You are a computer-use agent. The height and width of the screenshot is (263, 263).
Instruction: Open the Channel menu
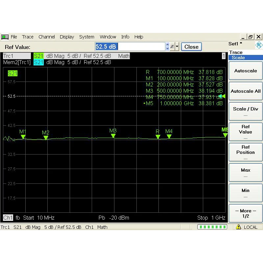[x=46, y=37]
